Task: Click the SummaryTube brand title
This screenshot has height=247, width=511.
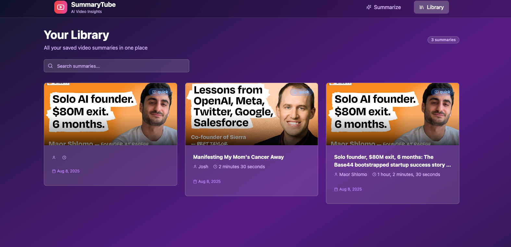Action: pos(93,5)
